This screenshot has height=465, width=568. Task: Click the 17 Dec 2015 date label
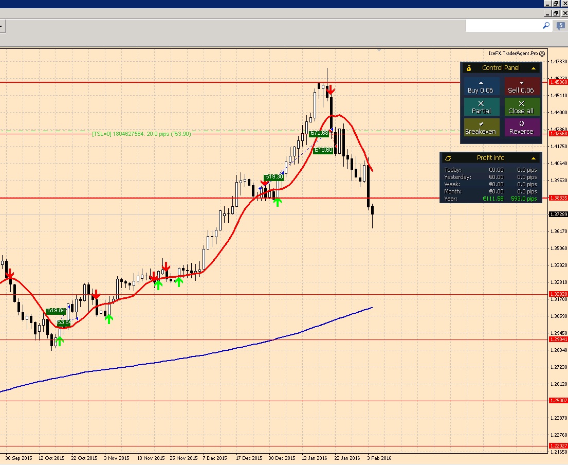(x=249, y=458)
